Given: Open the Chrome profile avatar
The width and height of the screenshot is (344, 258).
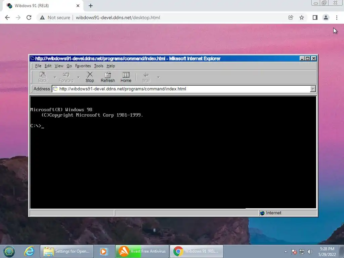Looking at the screenshot, I should click(326, 17).
